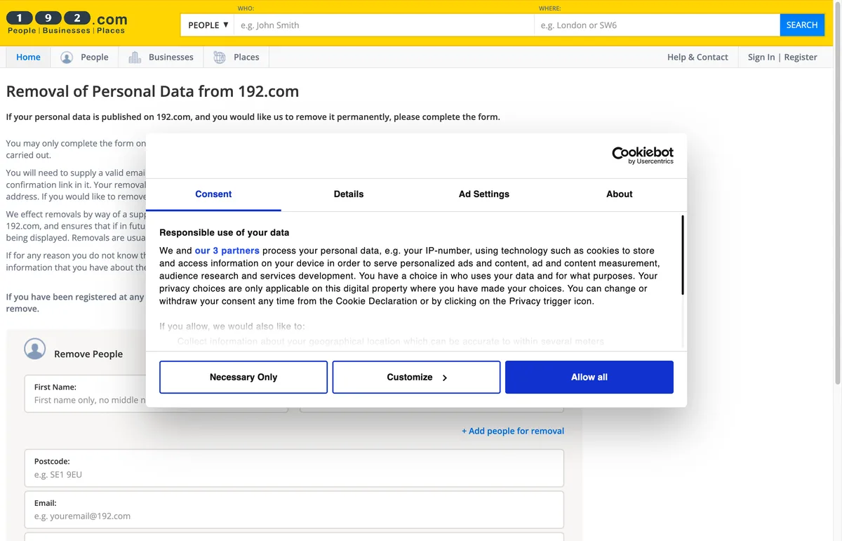
Task: Click Sign In | Register link
Action: pos(782,58)
